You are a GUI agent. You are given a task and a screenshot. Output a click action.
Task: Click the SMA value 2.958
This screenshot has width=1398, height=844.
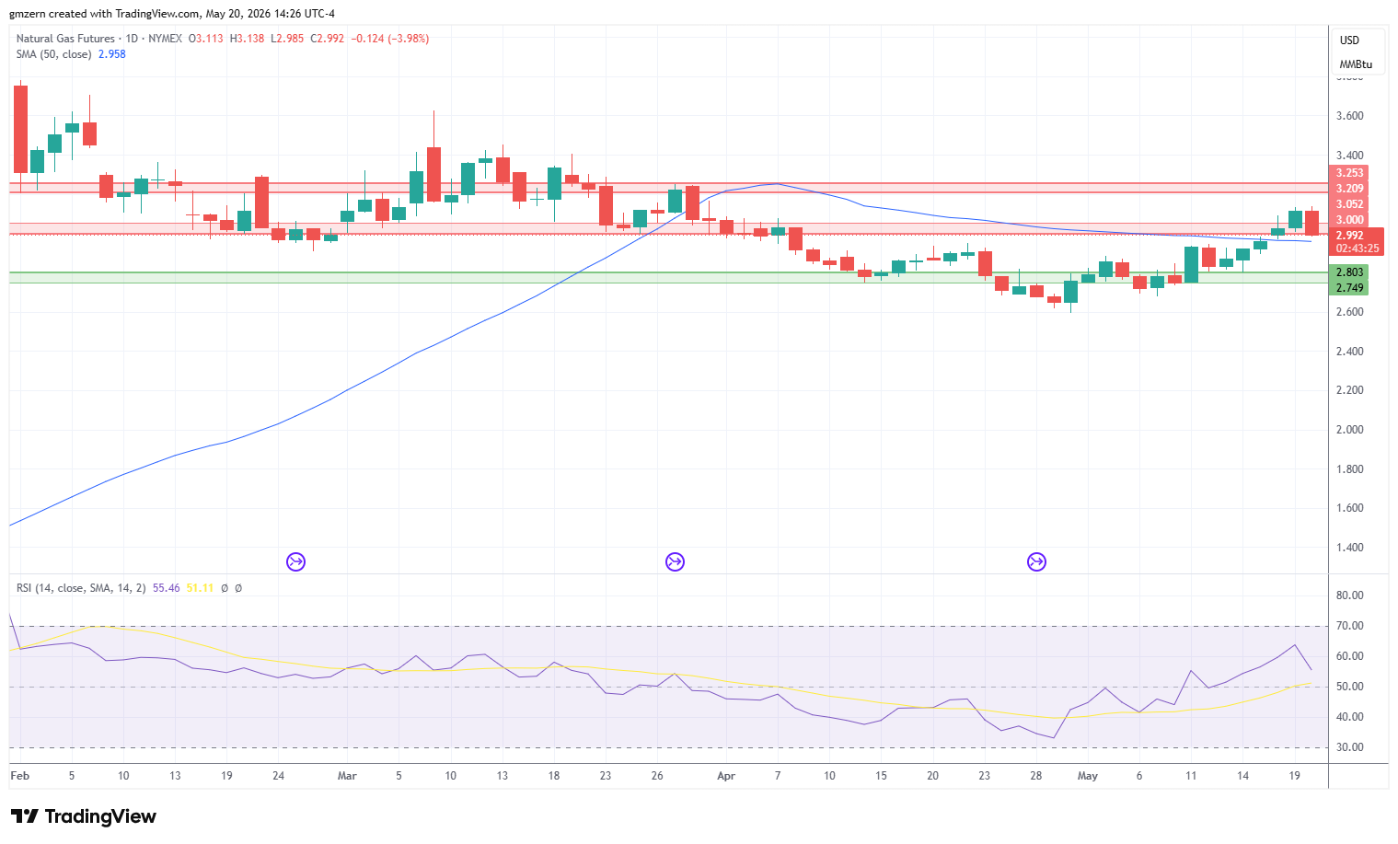point(112,54)
